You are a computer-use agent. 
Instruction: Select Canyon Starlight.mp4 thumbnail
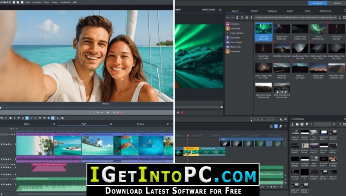[x=318, y=29]
